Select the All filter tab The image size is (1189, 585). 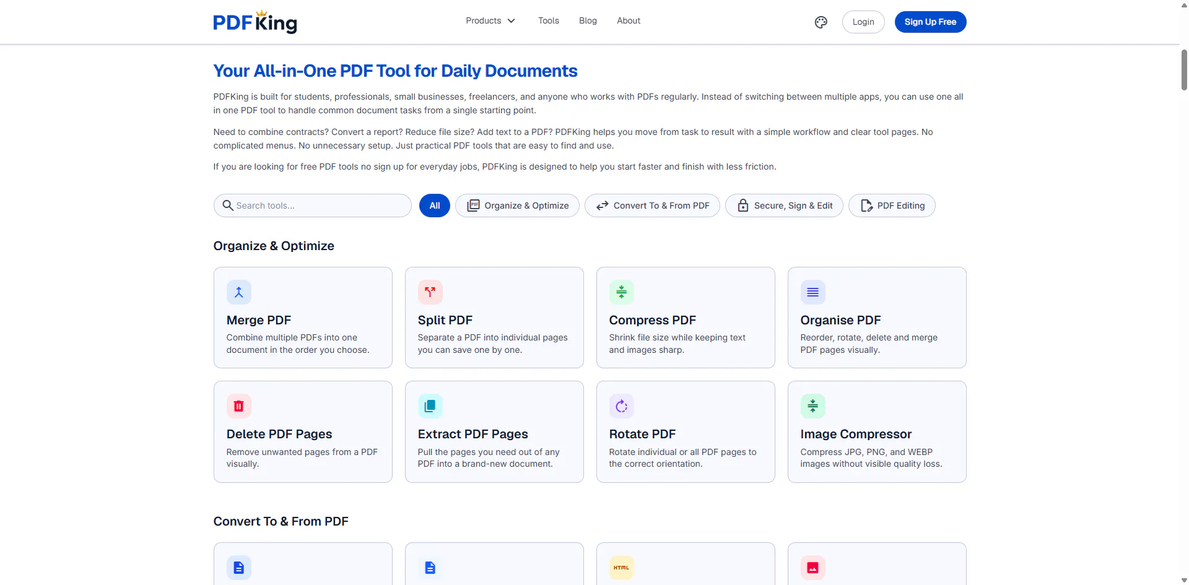tap(435, 206)
